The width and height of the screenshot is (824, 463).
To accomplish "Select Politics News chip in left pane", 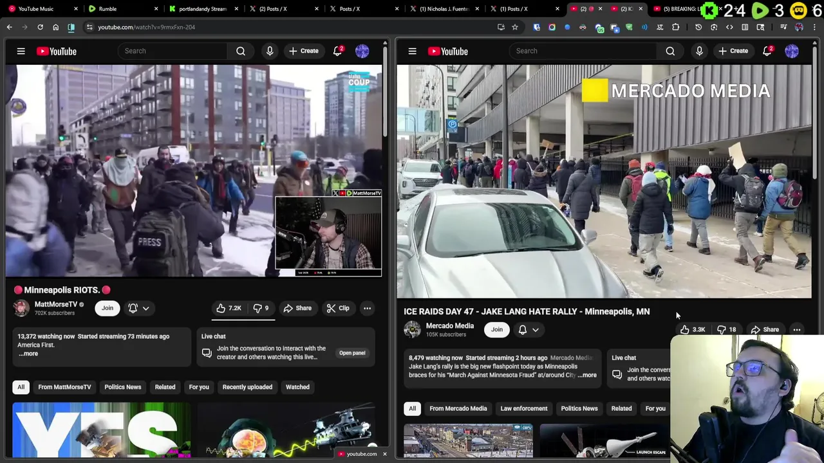I will point(122,387).
